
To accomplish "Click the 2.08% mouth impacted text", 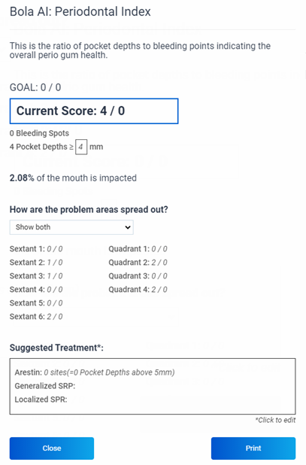I will pyautogui.click(x=73, y=178).
